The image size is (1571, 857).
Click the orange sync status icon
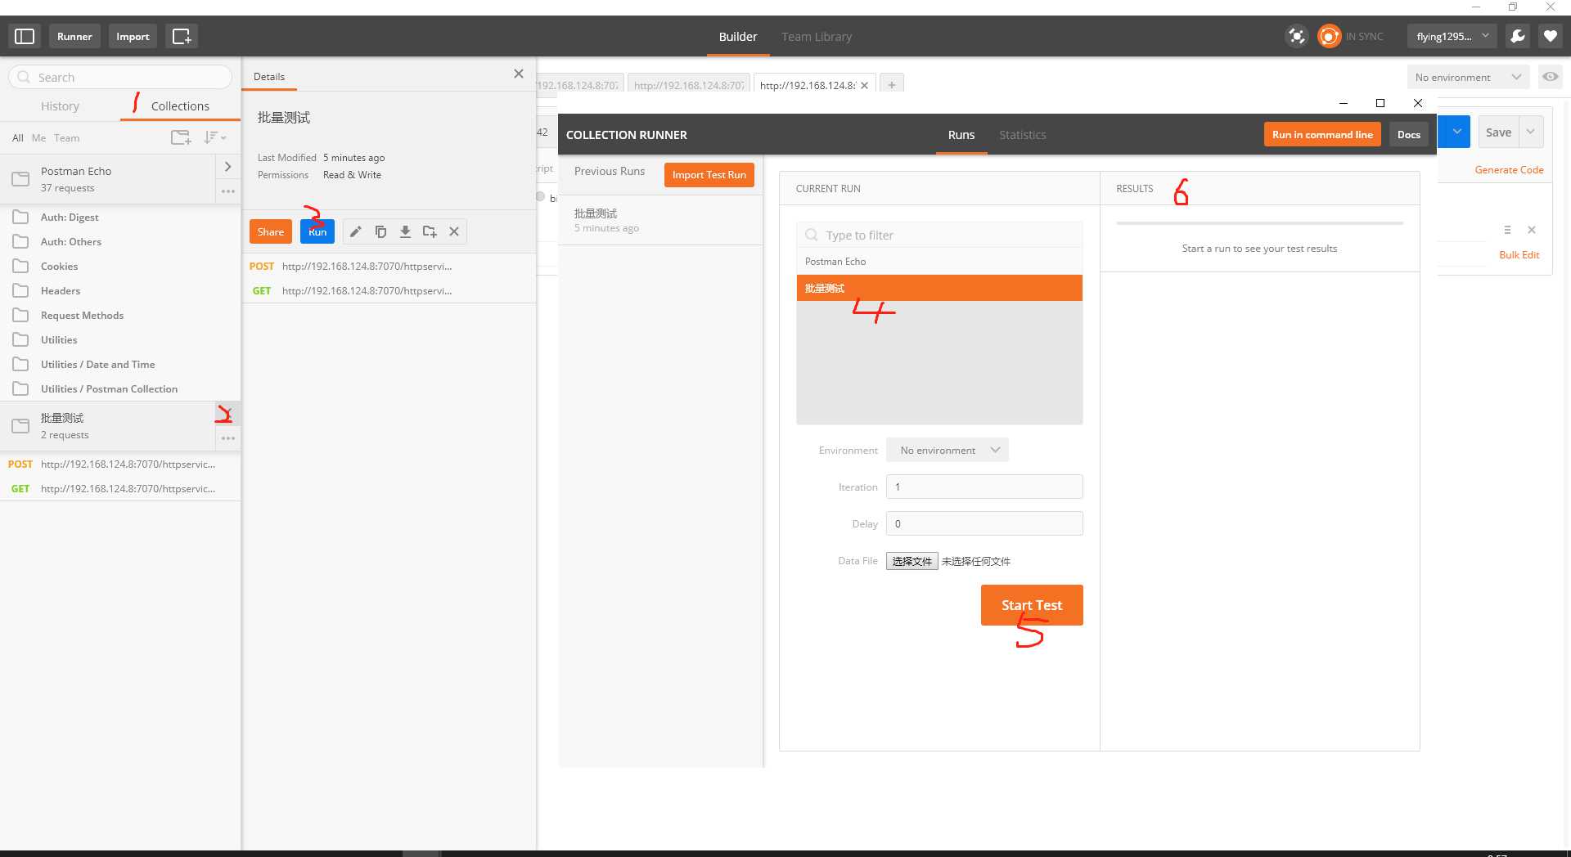click(1330, 36)
